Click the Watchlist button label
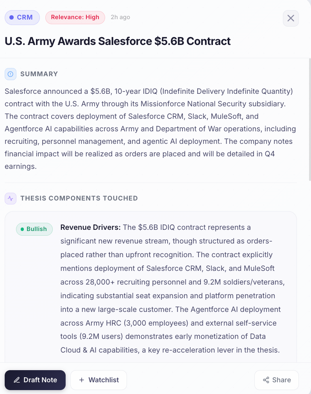Screen dimensions: 311x394 point(104,380)
